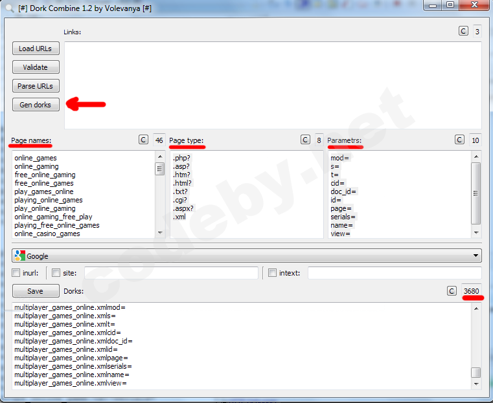Clear Page type list via its C button
Screen dimensions: 493x403
point(305,140)
